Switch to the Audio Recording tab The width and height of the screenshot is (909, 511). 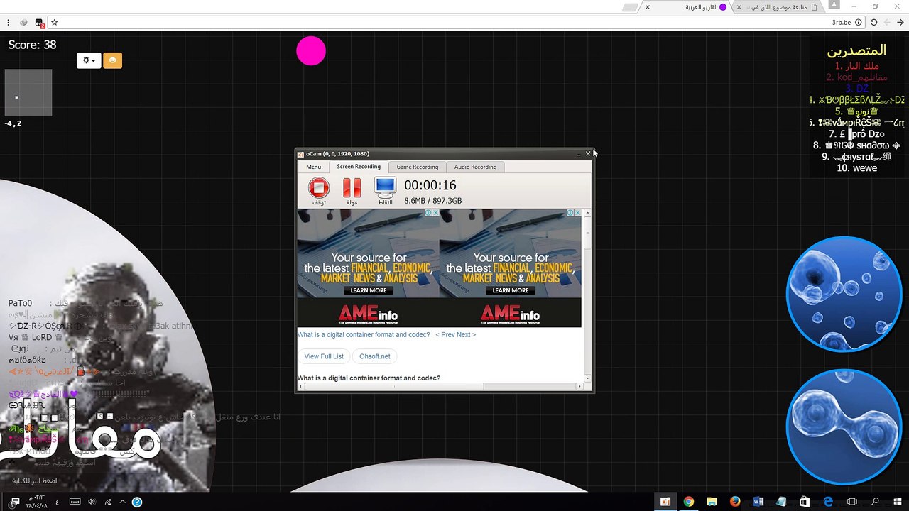click(475, 167)
